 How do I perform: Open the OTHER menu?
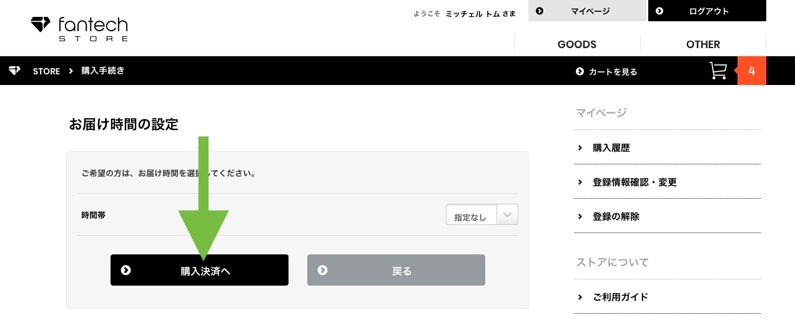pos(703,44)
